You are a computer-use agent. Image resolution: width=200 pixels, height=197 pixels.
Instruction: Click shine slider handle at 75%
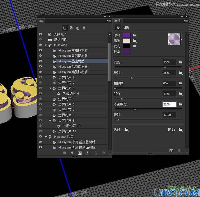point(165,67)
